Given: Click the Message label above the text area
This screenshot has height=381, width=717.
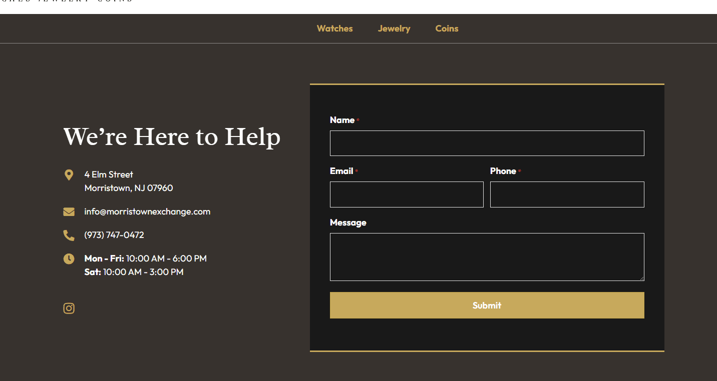Looking at the screenshot, I should [x=348, y=222].
